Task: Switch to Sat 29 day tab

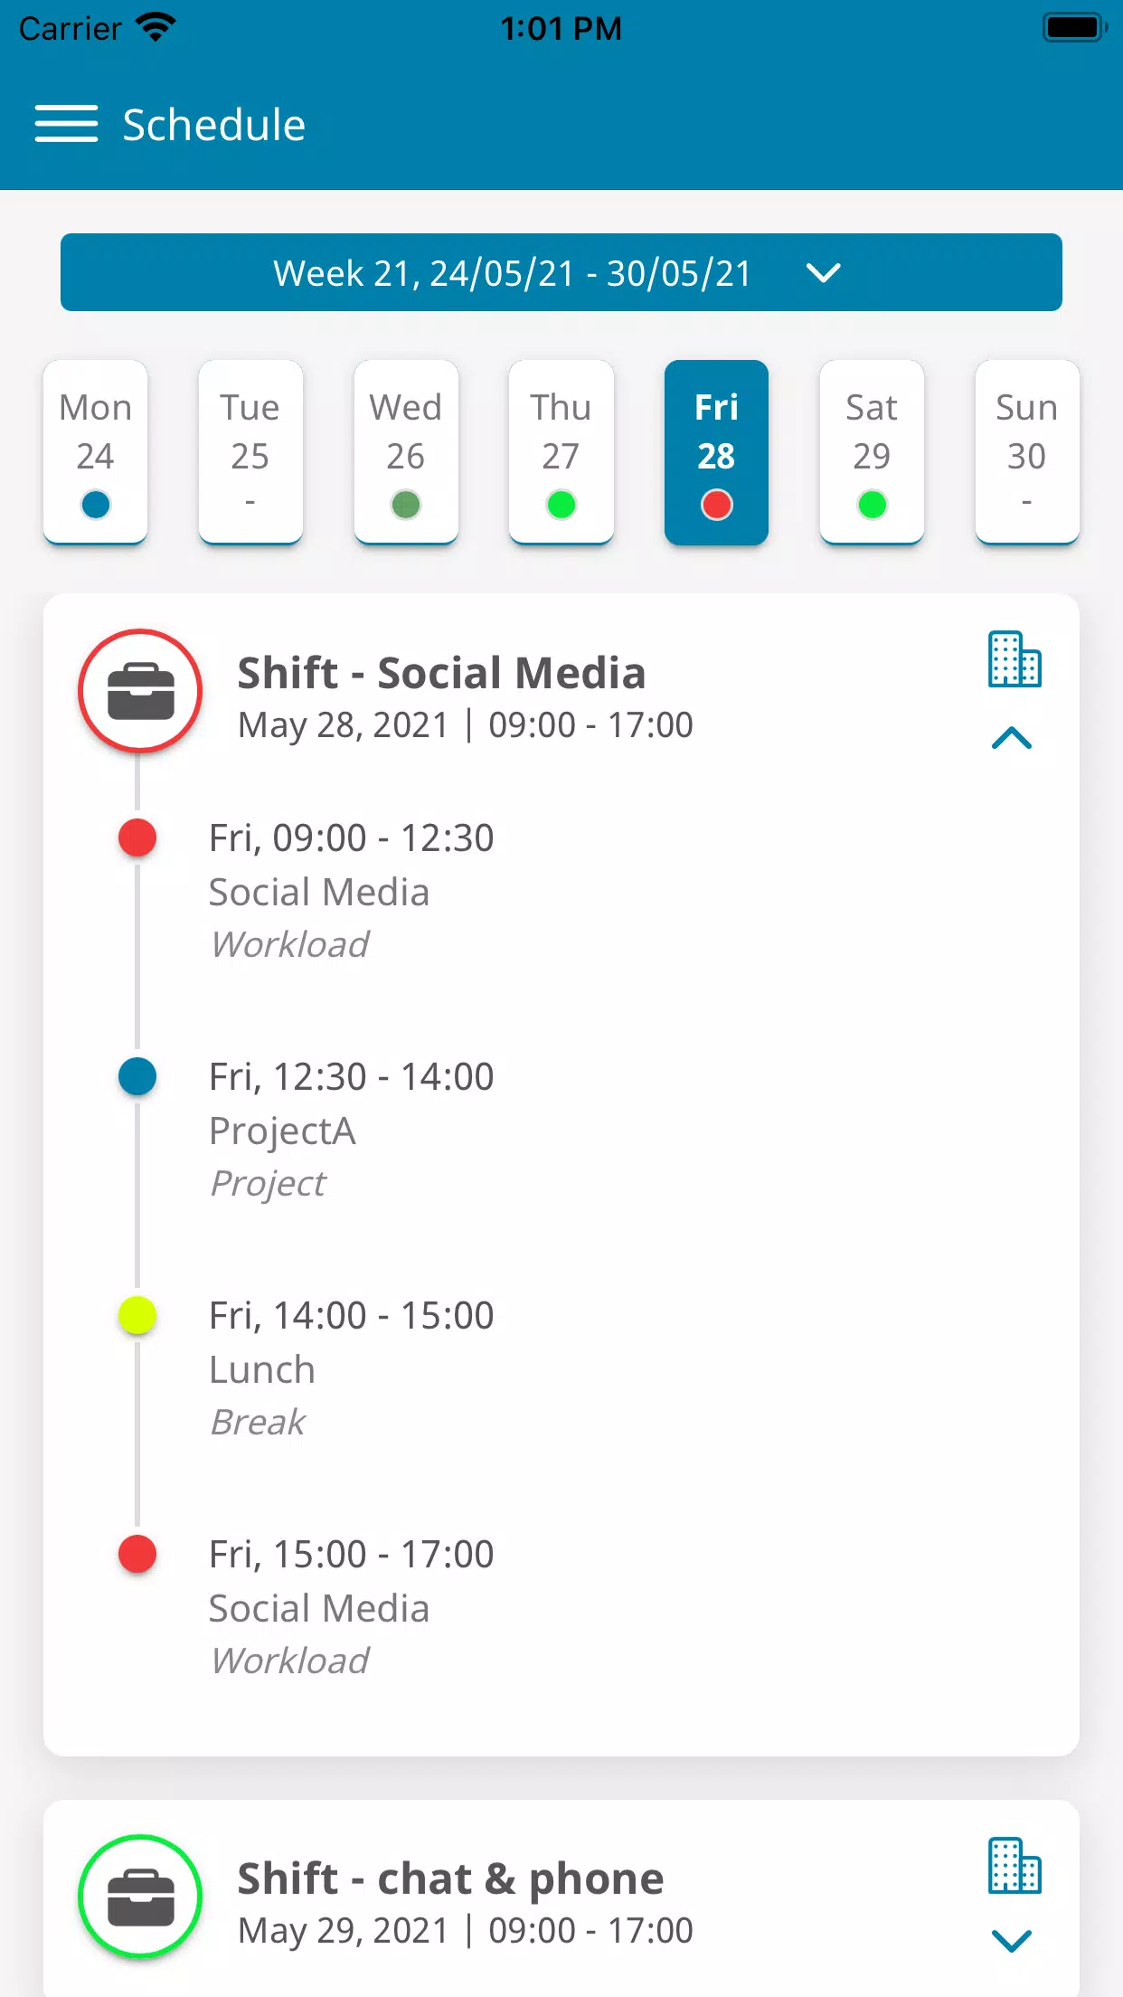Action: coord(872,452)
